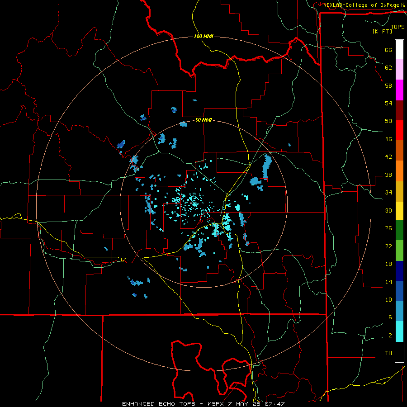Click the "100 NMI" range ring label
The width and height of the screenshot is (407, 407).
click(203, 36)
